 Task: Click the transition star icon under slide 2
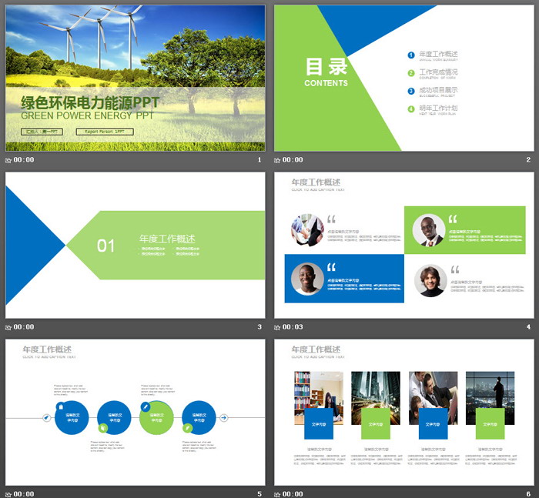click(x=277, y=160)
